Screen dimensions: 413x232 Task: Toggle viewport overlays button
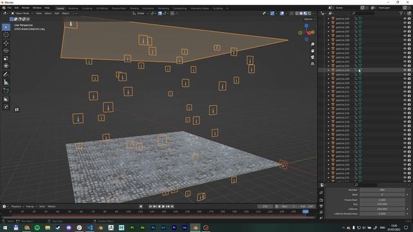click(282, 13)
